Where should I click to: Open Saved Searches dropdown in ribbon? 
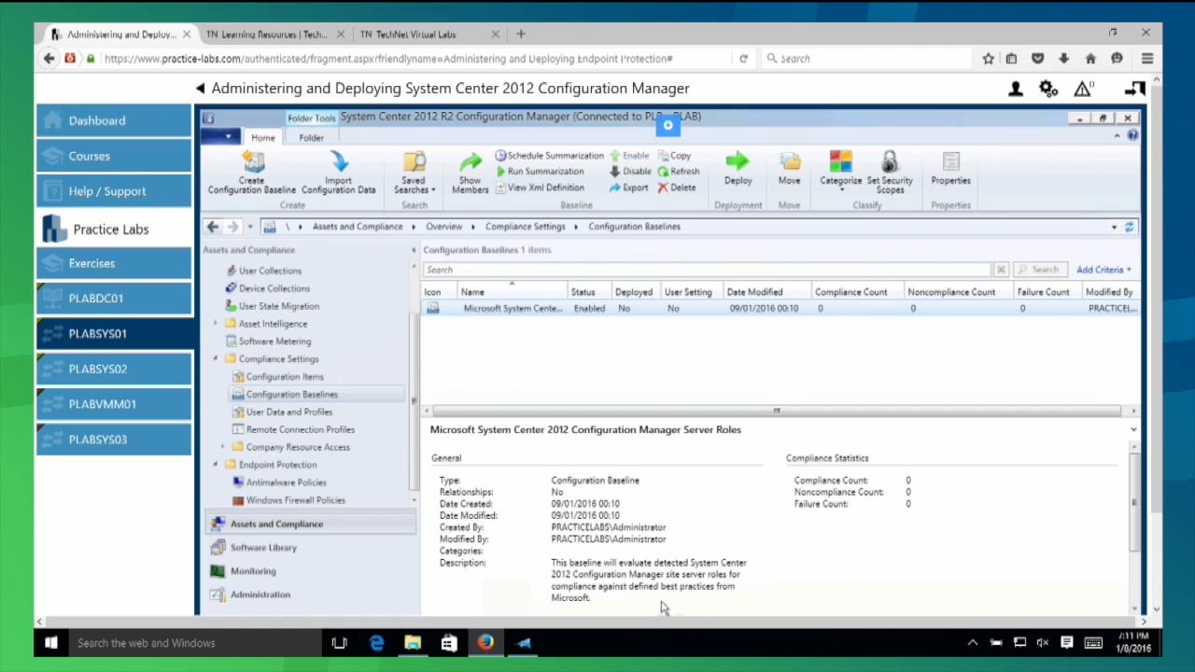click(415, 174)
